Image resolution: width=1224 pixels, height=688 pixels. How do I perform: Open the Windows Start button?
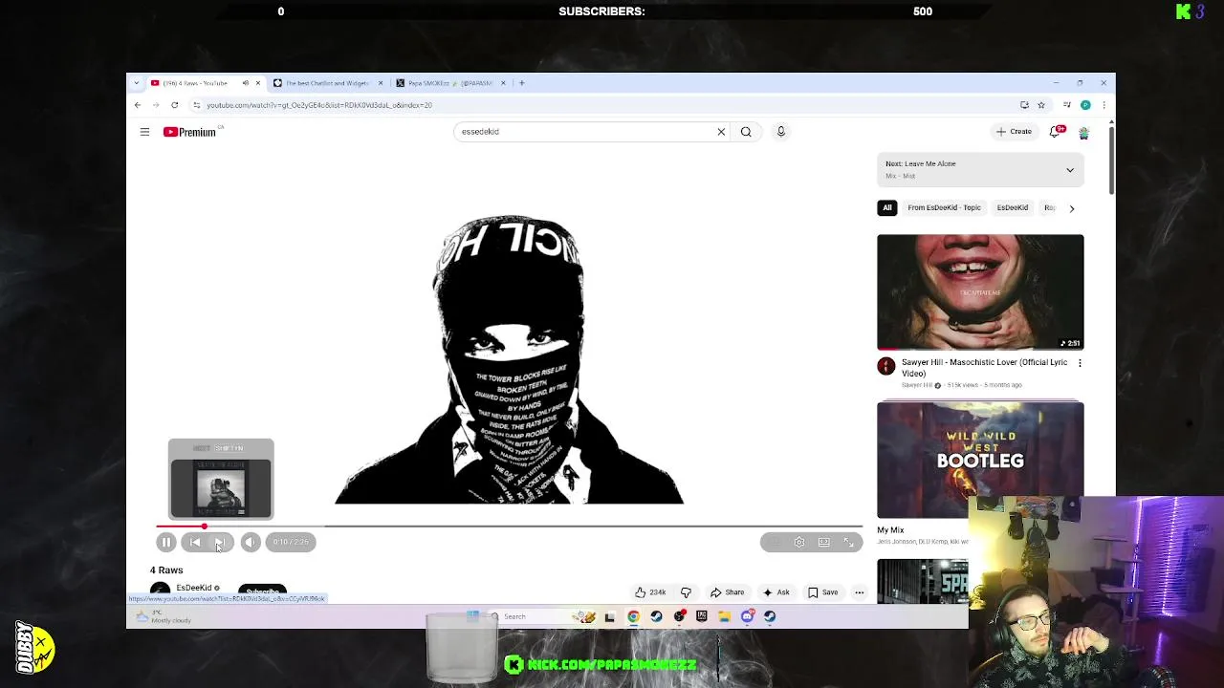472,616
